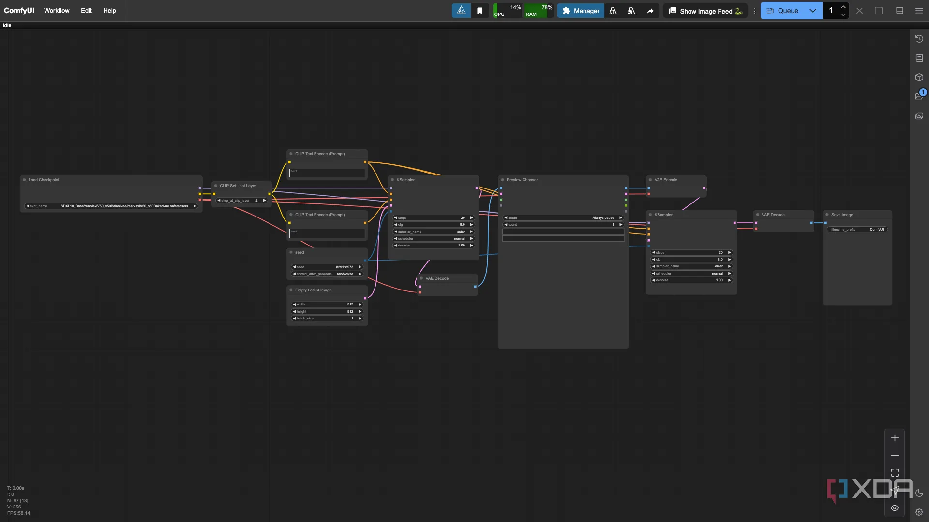
Task: Click the count widget in Preview Chooser
Action: coord(563,225)
